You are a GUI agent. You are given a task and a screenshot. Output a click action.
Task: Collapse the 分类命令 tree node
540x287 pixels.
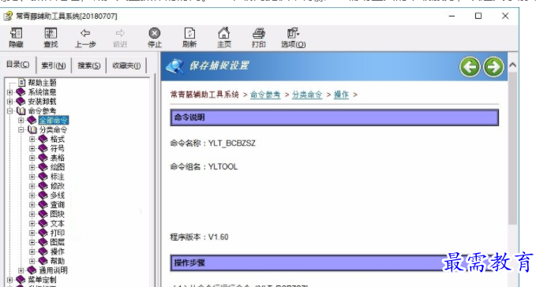pos(21,130)
